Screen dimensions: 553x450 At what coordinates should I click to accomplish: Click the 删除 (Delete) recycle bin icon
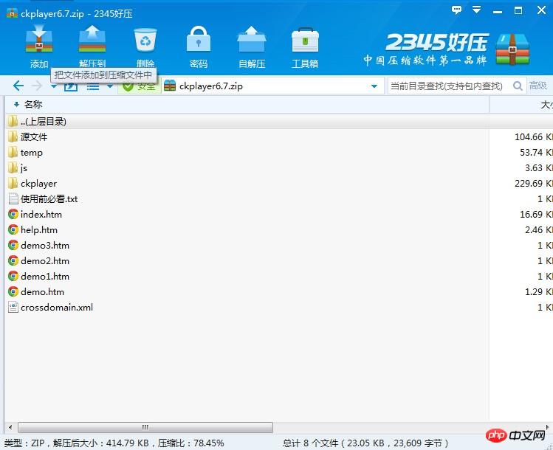145,40
